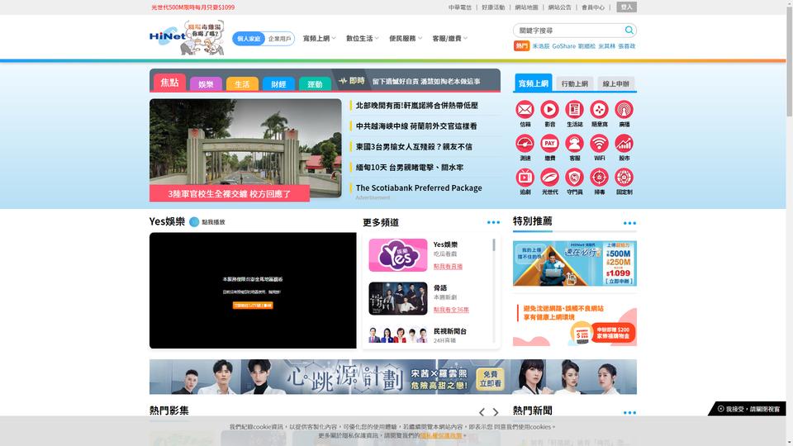Expand the 寬頻上網 navigation menu
Image resolution: width=793 pixels, height=446 pixels.
tap(319, 39)
